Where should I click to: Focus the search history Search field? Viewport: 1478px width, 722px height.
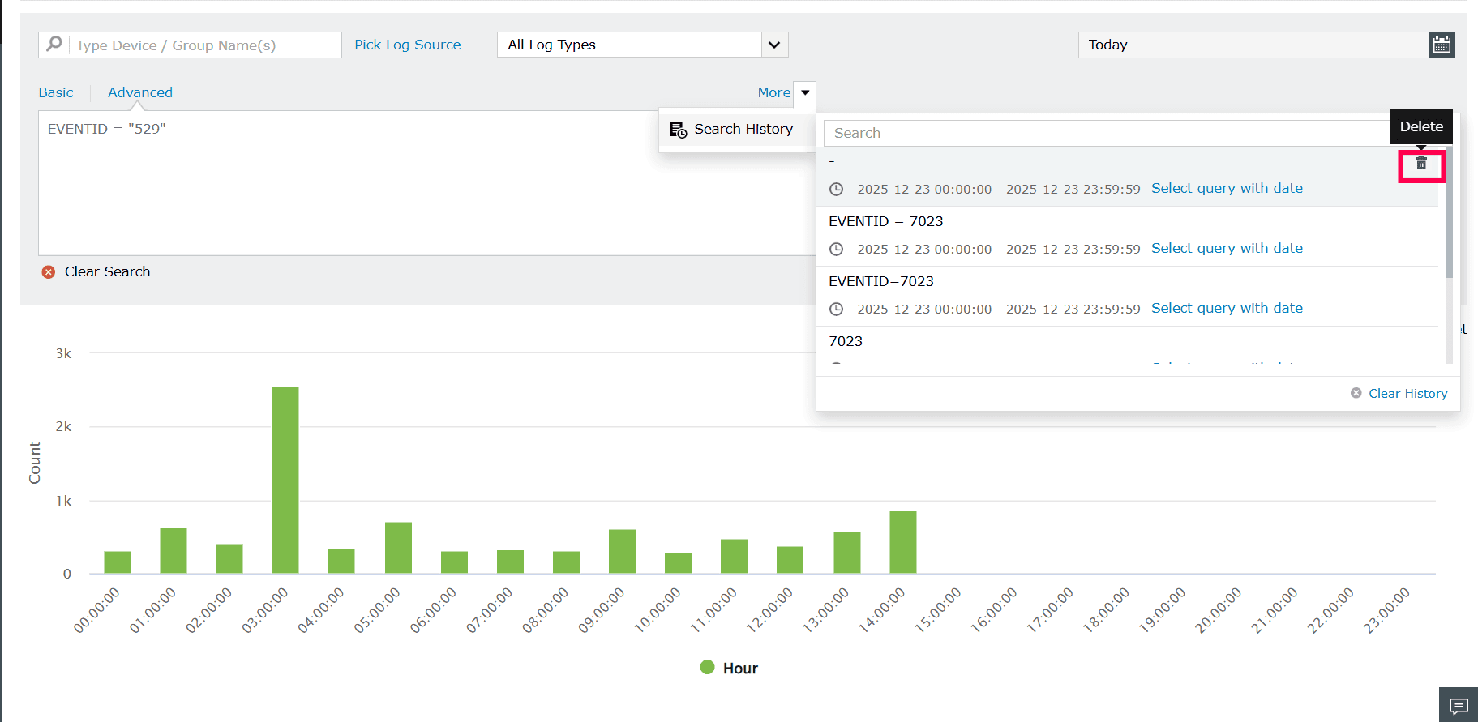tap(1107, 133)
